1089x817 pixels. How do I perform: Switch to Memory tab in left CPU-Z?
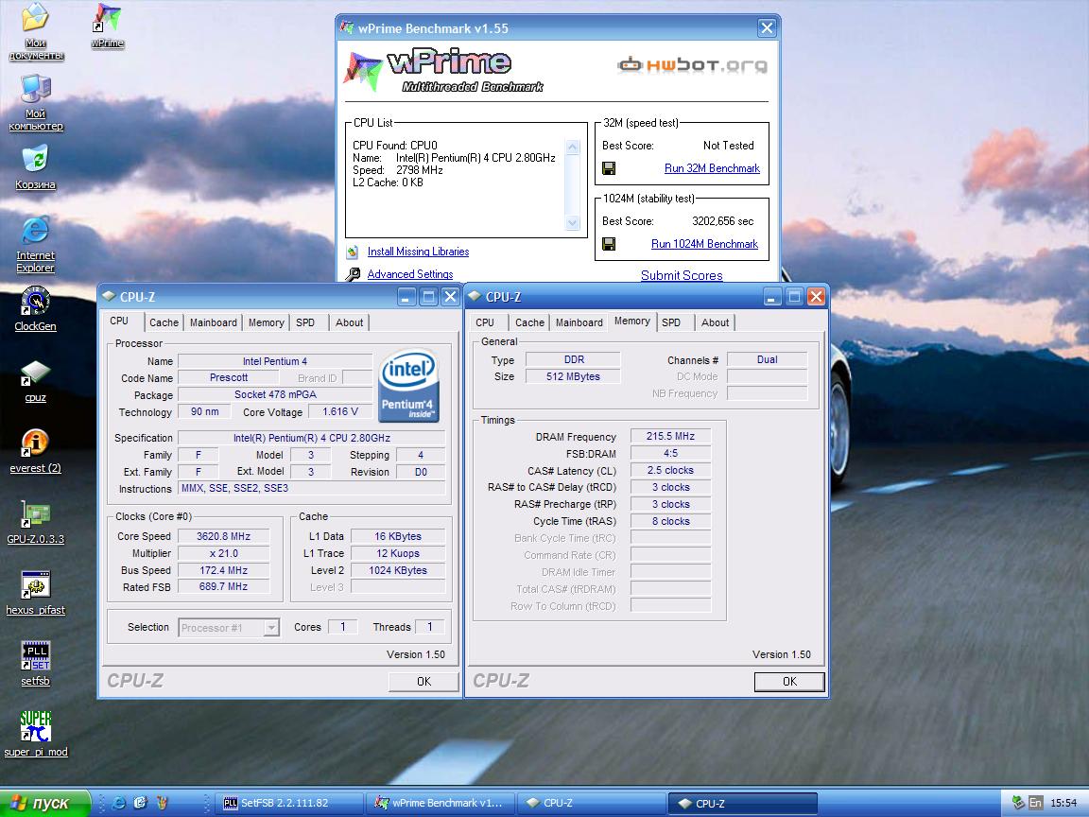pos(266,322)
